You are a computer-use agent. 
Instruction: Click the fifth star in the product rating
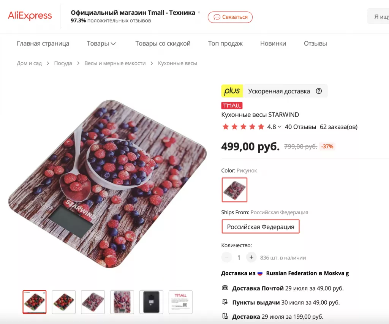pos(261,126)
